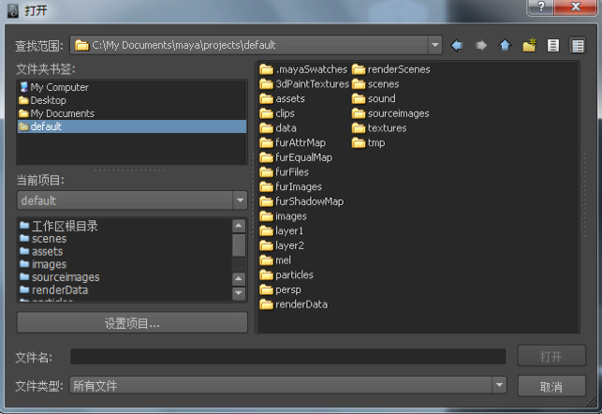Select the furEqualMap folder
Screen dimensions: 602x414
click(x=296, y=157)
